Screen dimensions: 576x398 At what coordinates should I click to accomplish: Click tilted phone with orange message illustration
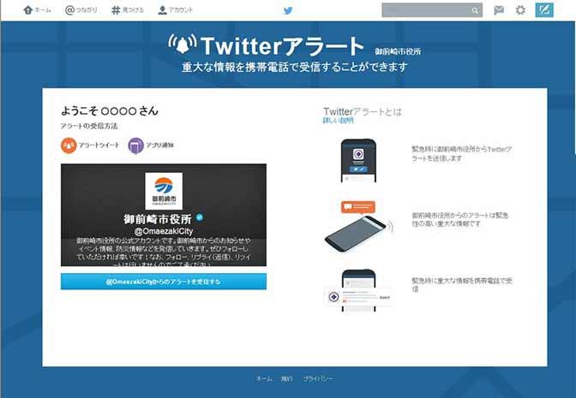(x=358, y=228)
